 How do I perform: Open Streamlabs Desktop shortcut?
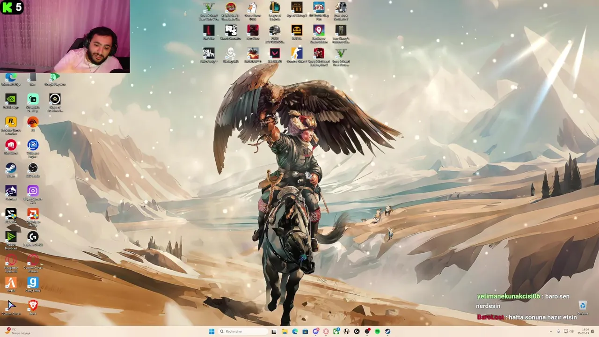[33, 103]
